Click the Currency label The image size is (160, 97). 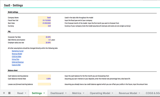coord(11,26)
